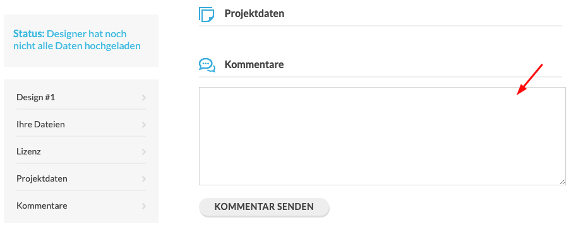Click the status message about missing Daten

[77, 40]
